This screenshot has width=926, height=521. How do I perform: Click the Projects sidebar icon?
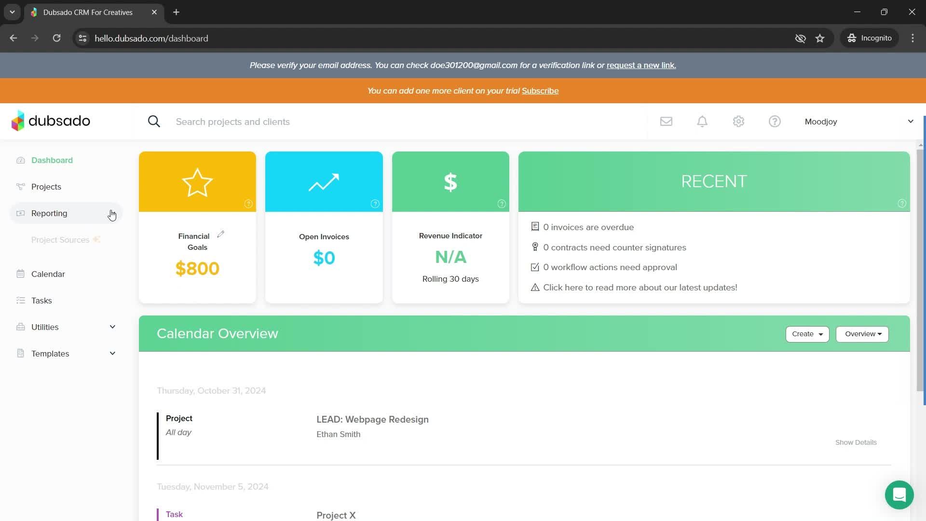click(20, 187)
